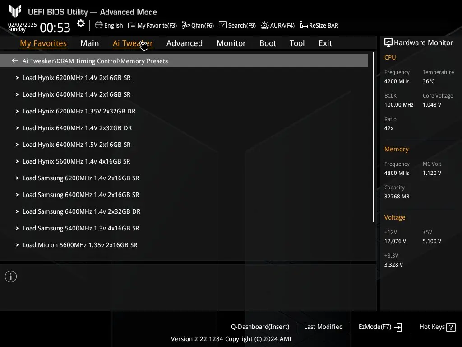Click the EzMode exit arrow icon
Image resolution: width=462 pixels, height=347 pixels.
coord(397,327)
